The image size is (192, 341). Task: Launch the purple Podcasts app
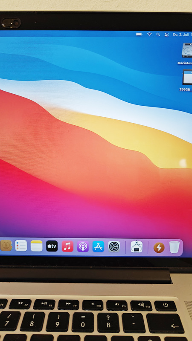[83, 247]
